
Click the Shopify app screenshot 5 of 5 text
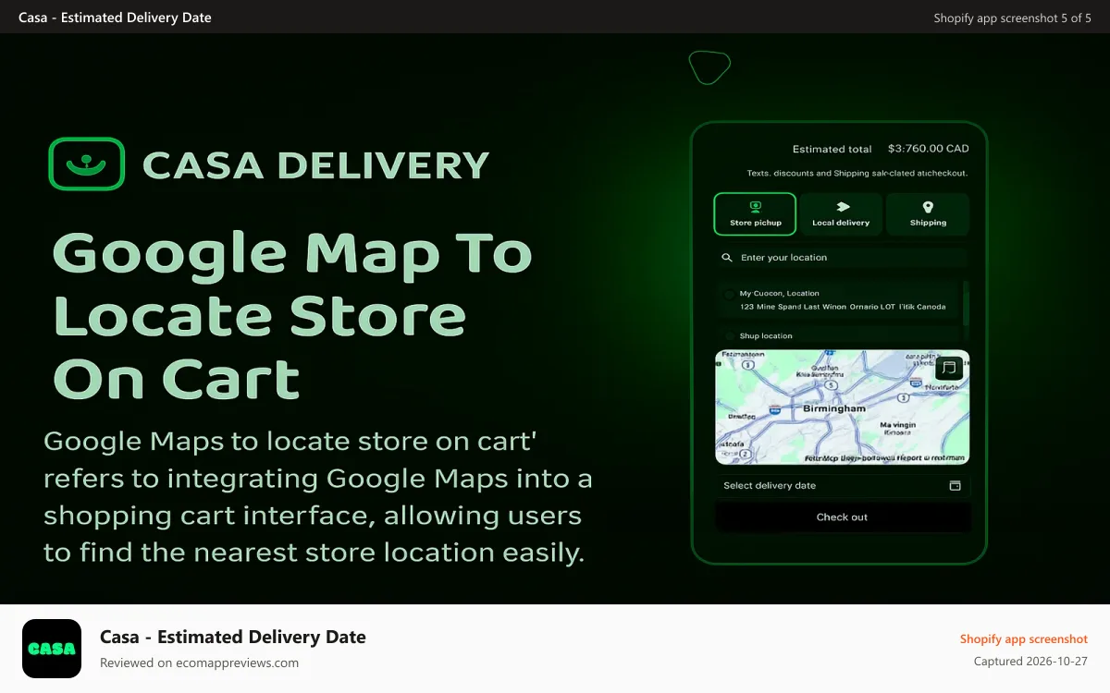(x=1013, y=18)
